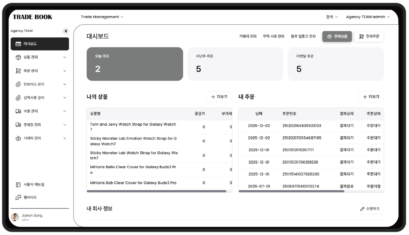Click the cart icon in 전체주문 button
The height and width of the screenshot is (235, 409).
[x=361, y=36]
